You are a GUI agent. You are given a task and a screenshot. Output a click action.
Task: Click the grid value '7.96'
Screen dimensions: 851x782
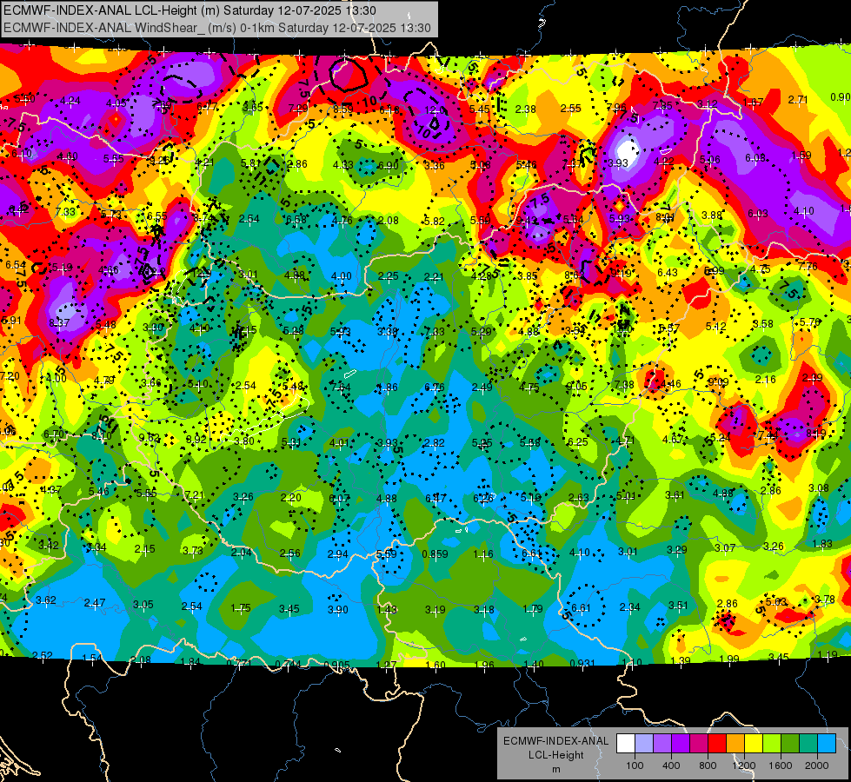(x=616, y=108)
